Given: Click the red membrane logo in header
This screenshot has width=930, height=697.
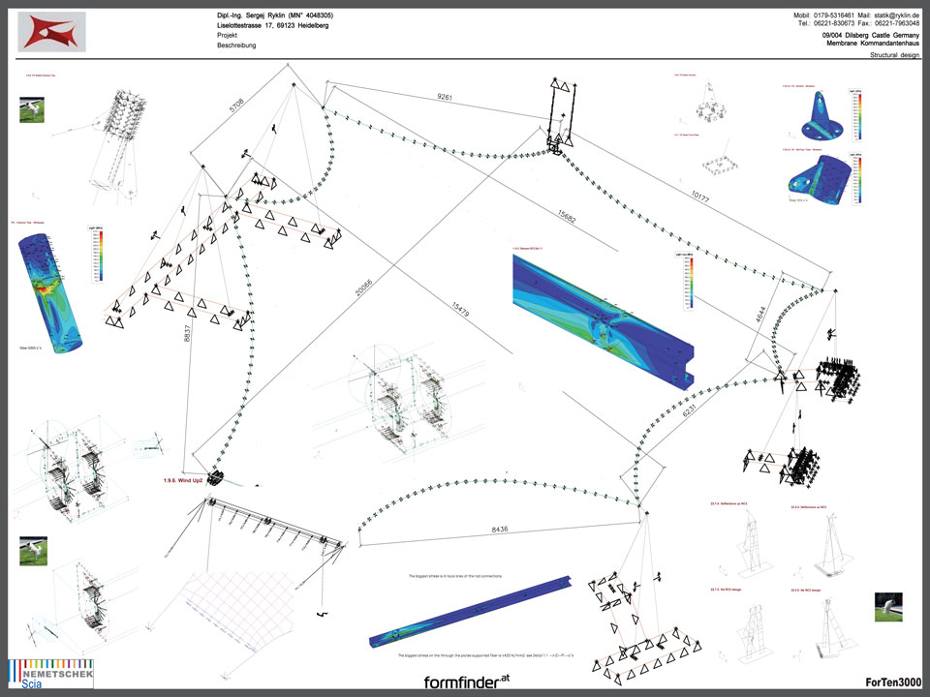Looking at the screenshot, I should (x=52, y=31).
